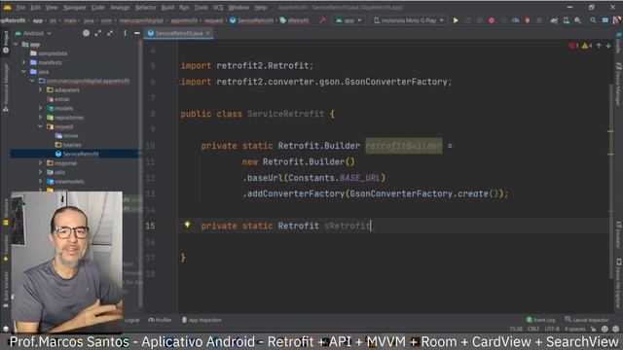Select the sampledata folder in project tree
The width and height of the screenshot is (623, 350).
[49, 53]
